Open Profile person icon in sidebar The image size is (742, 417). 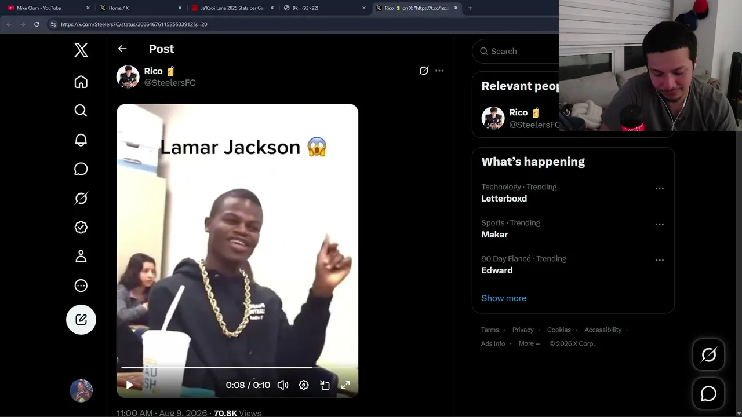coord(81,256)
